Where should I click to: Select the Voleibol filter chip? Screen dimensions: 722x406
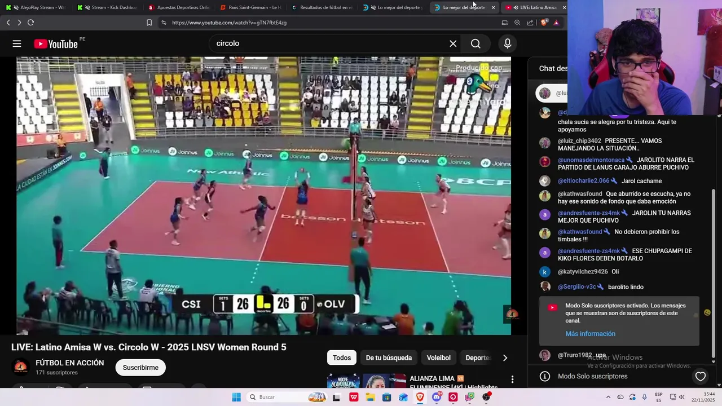tap(439, 358)
